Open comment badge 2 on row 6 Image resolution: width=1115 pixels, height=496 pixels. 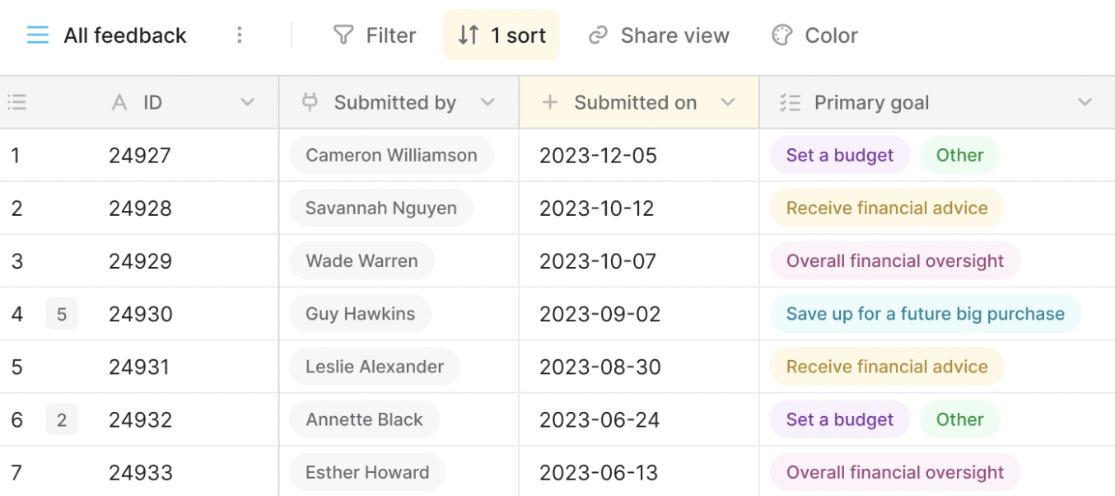(x=62, y=419)
